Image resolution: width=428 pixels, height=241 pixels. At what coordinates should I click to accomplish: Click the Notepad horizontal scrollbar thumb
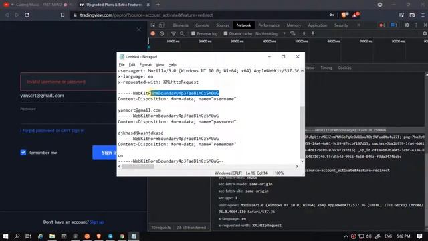(138, 167)
